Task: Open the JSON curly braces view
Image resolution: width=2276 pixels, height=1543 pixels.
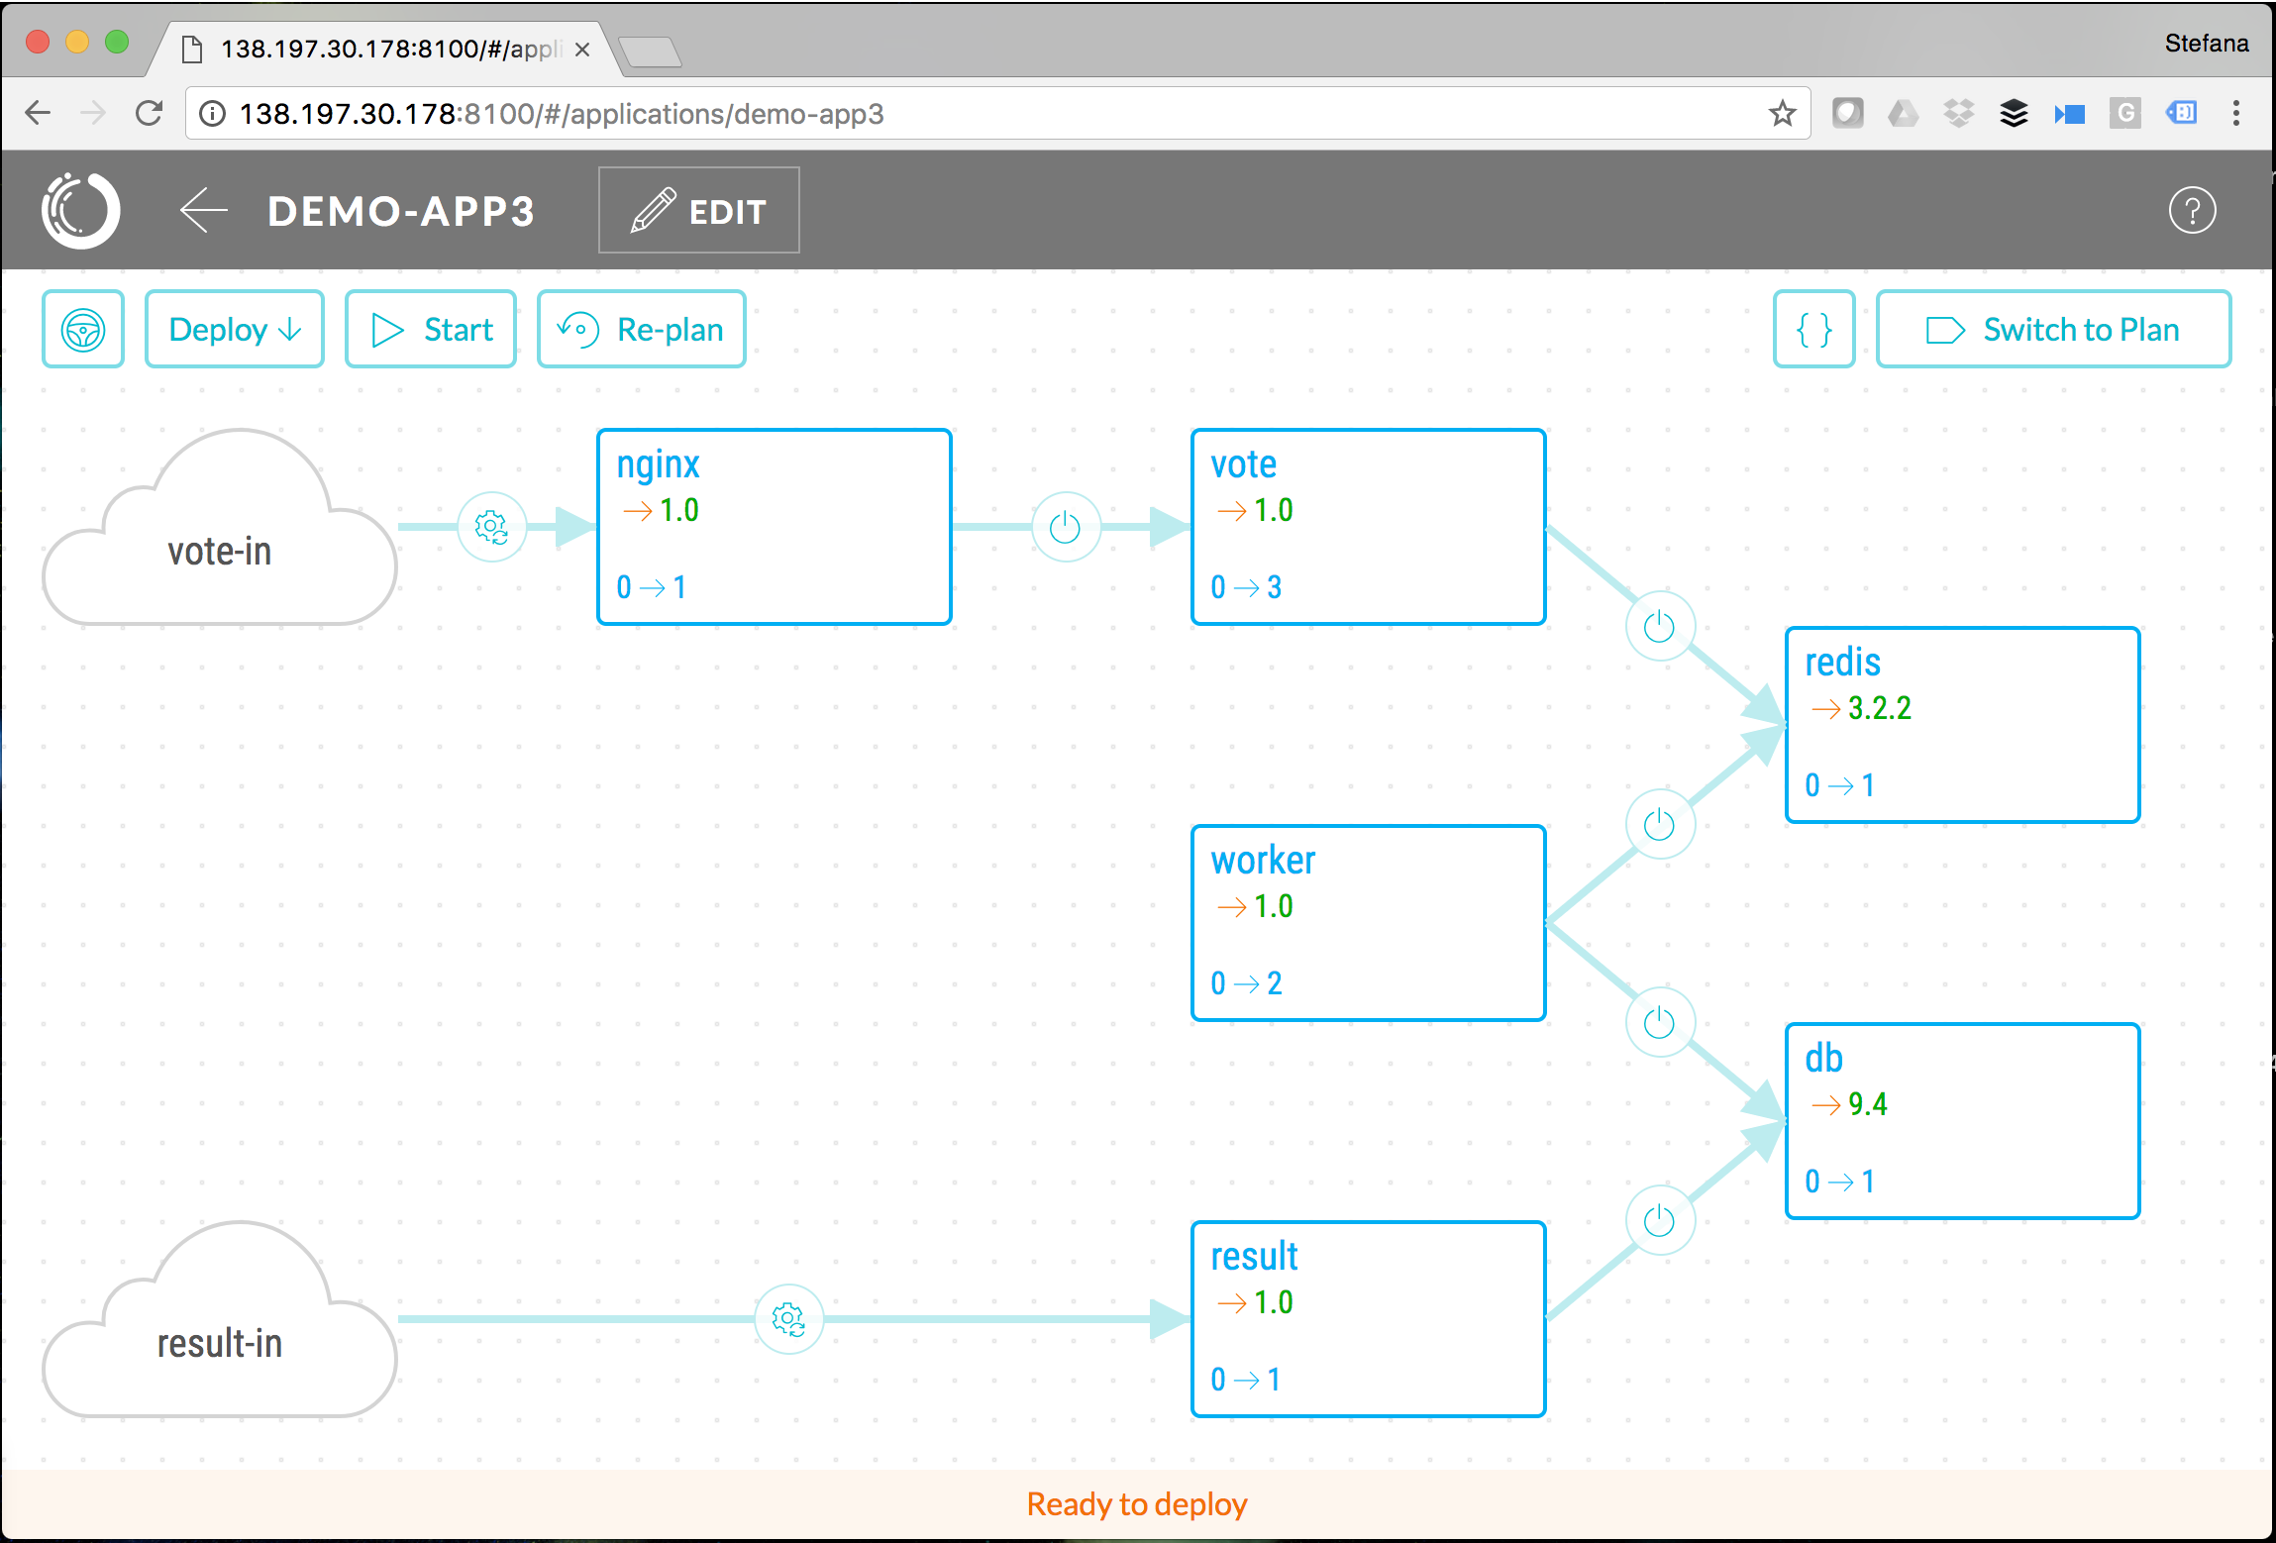Action: (x=1813, y=330)
